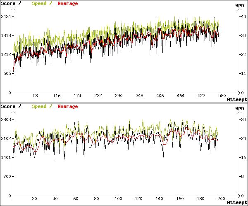Select the 2424 score tick in top chart
The image size is (248, 206).
6,16
